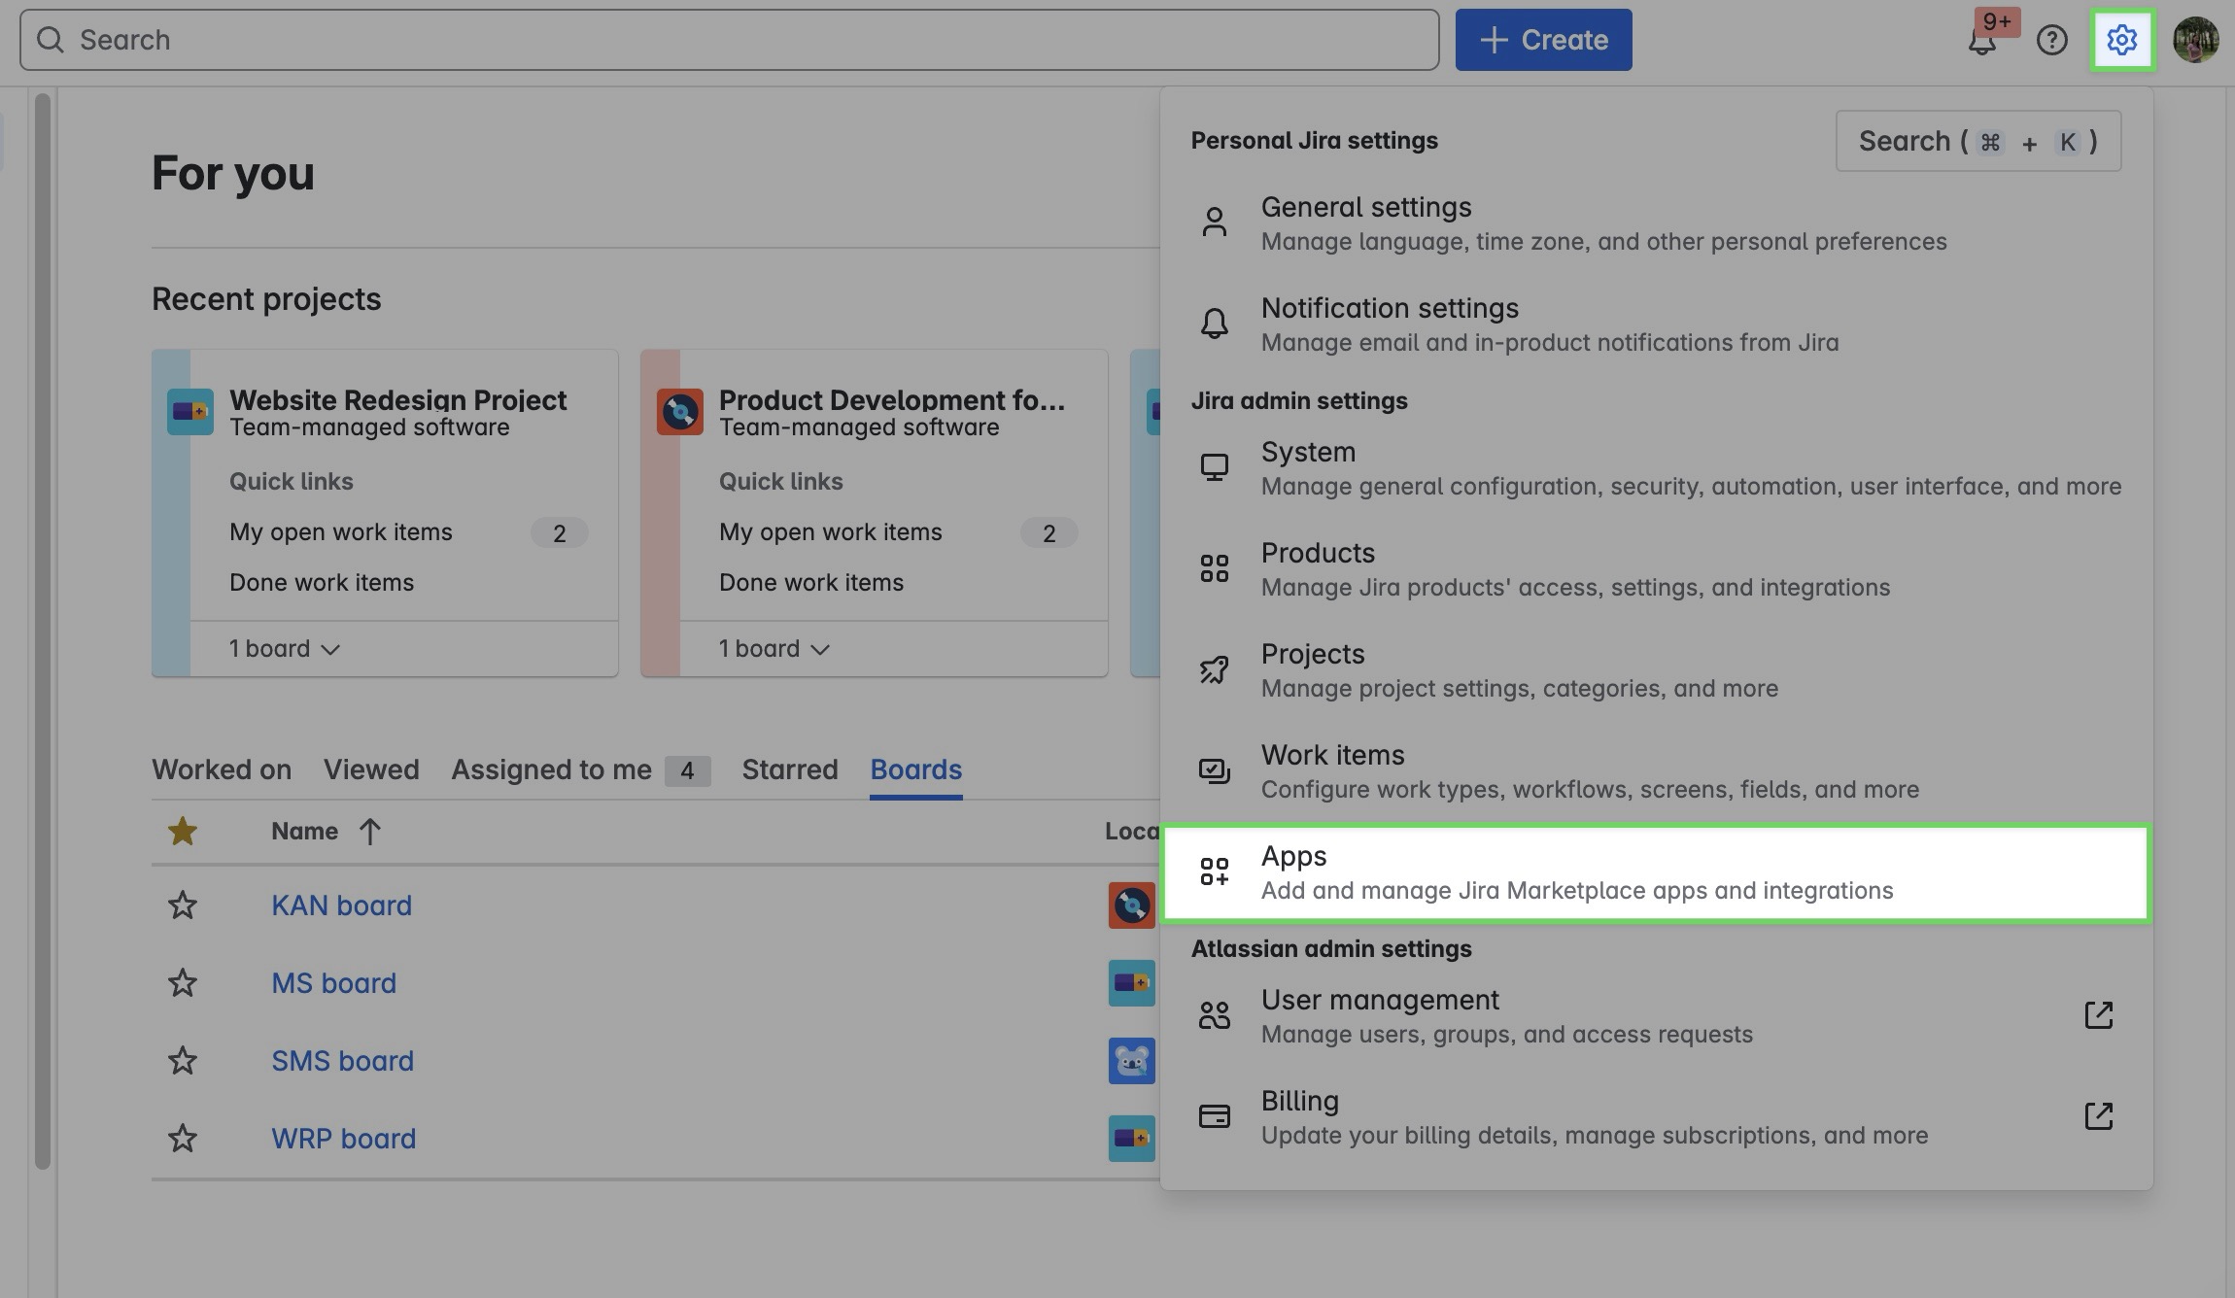2235x1298 pixels.
Task: Open Notification settings menu item
Action: [1656, 324]
